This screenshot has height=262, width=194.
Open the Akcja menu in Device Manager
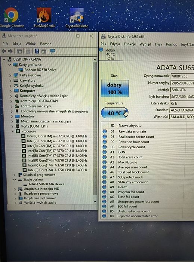click(17, 44)
